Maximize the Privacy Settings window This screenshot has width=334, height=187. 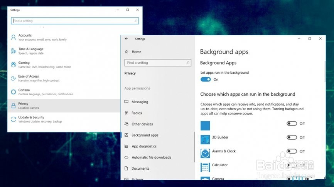pyautogui.click(x=310, y=38)
